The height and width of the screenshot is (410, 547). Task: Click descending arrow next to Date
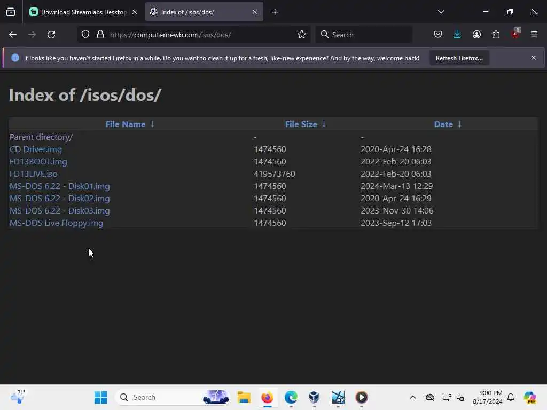pos(459,124)
